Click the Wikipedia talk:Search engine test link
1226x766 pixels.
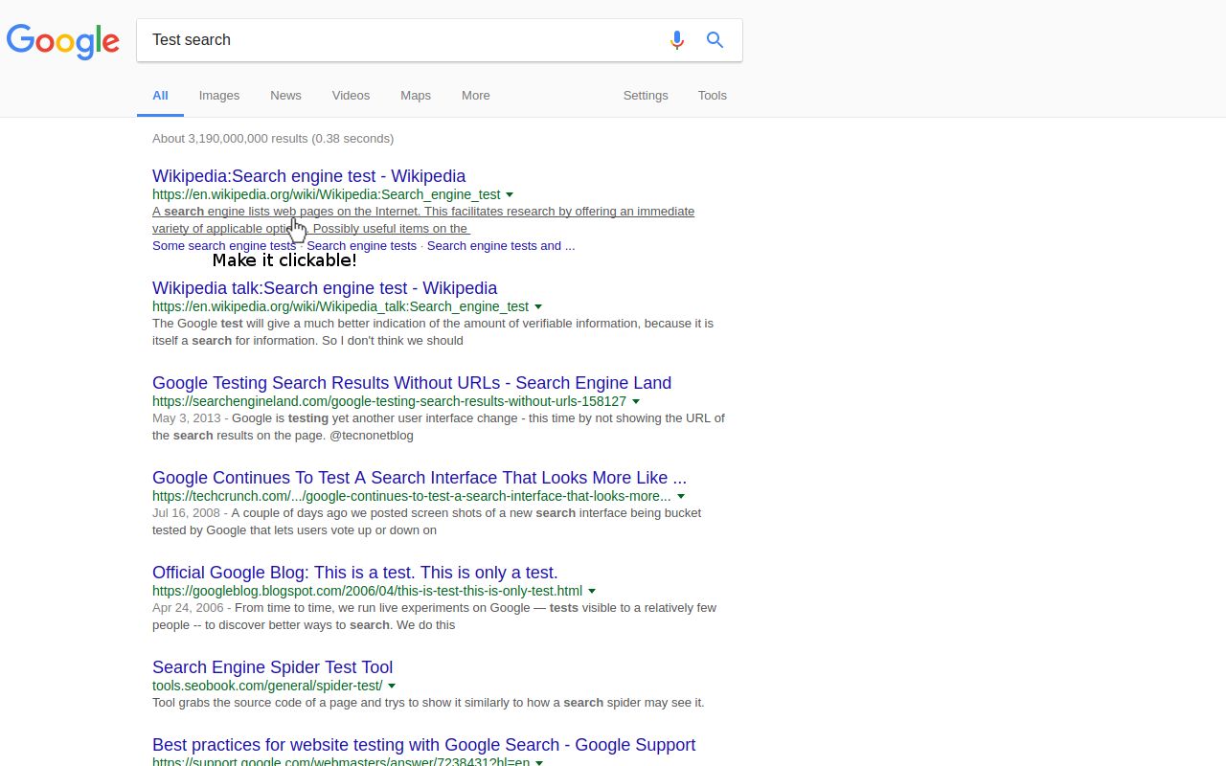[x=324, y=287]
